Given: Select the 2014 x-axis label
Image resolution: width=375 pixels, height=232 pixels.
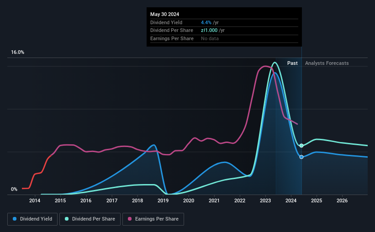Looking at the screenshot, I should coord(35,200).
